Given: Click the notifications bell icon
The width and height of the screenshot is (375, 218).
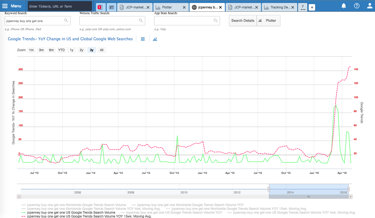Looking at the screenshot, I should (x=344, y=6).
